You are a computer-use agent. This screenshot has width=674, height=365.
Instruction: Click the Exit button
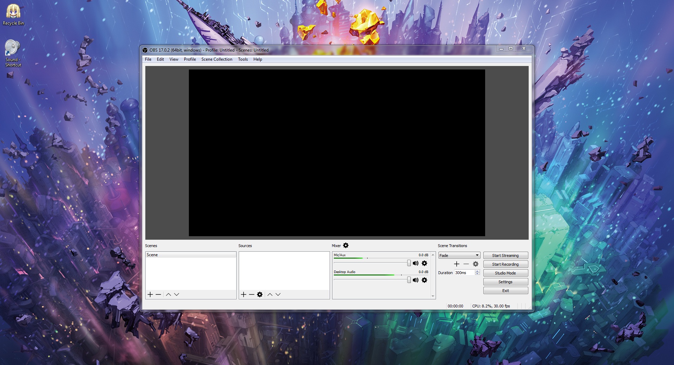pyautogui.click(x=505, y=291)
